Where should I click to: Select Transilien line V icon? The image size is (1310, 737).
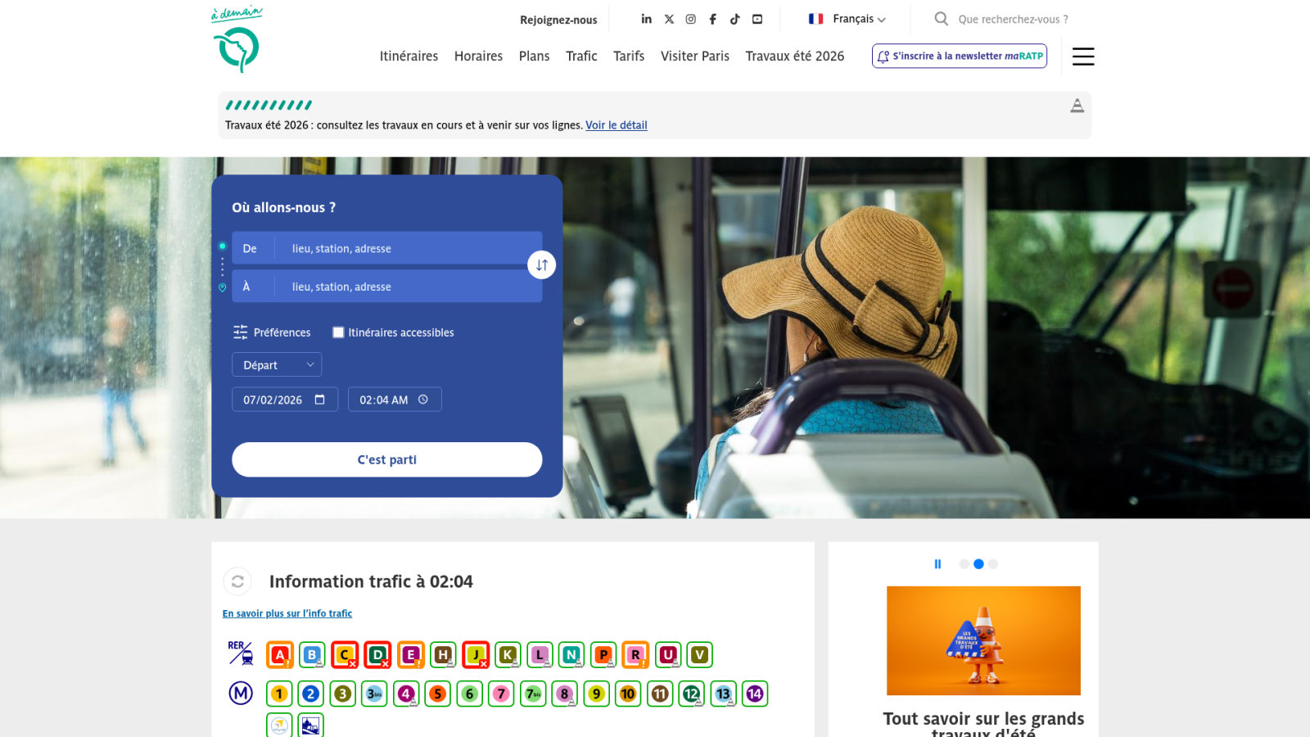tap(699, 655)
